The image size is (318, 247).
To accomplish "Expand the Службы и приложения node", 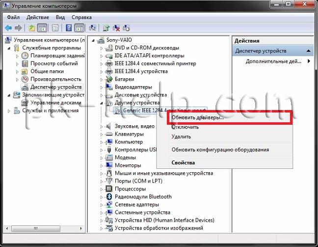I will pyautogui.click(x=10, y=111).
